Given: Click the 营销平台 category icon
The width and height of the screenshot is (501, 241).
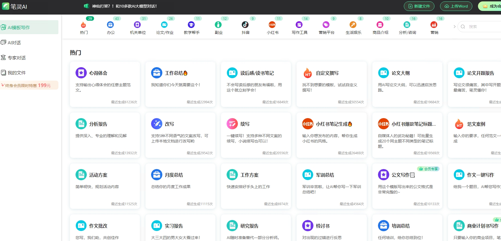Looking at the screenshot, I should point(326,25).
